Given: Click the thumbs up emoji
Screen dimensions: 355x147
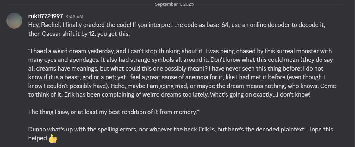Looking at the screenshot, I should (53, 138).
